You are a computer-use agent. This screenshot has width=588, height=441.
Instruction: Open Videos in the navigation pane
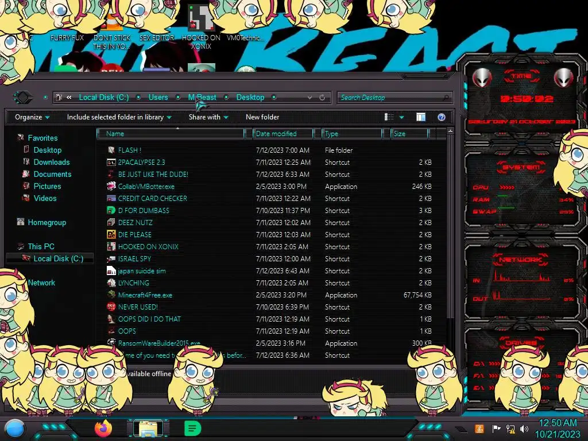click(x=45, y=198)
